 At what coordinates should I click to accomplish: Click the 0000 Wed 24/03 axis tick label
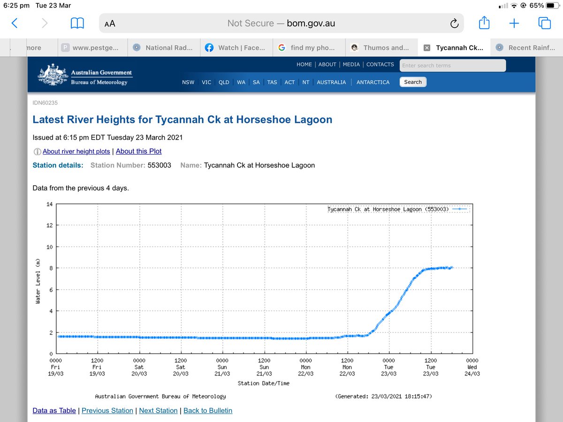(x=472, y=367)
